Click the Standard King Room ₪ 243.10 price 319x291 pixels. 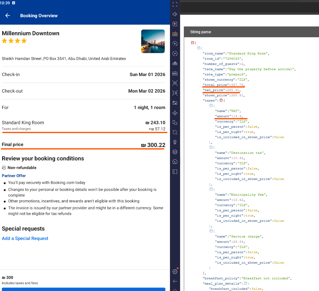(x=155, y=122)
